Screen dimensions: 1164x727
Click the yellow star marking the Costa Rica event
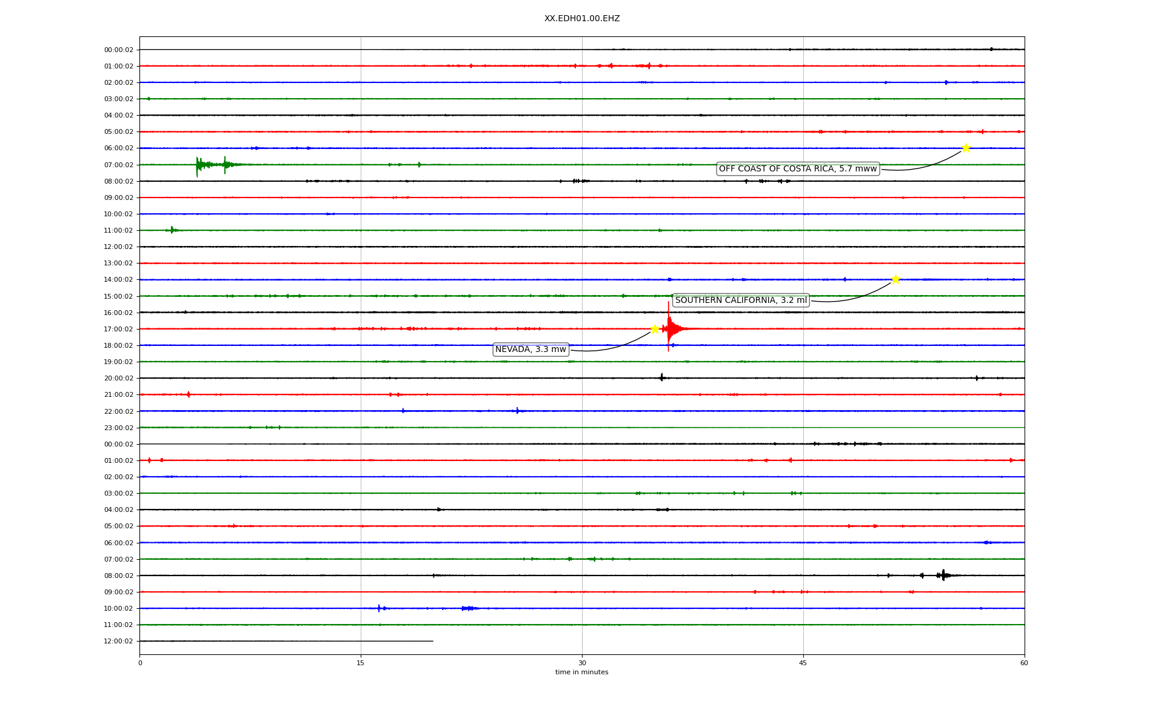tap(966, 148)
